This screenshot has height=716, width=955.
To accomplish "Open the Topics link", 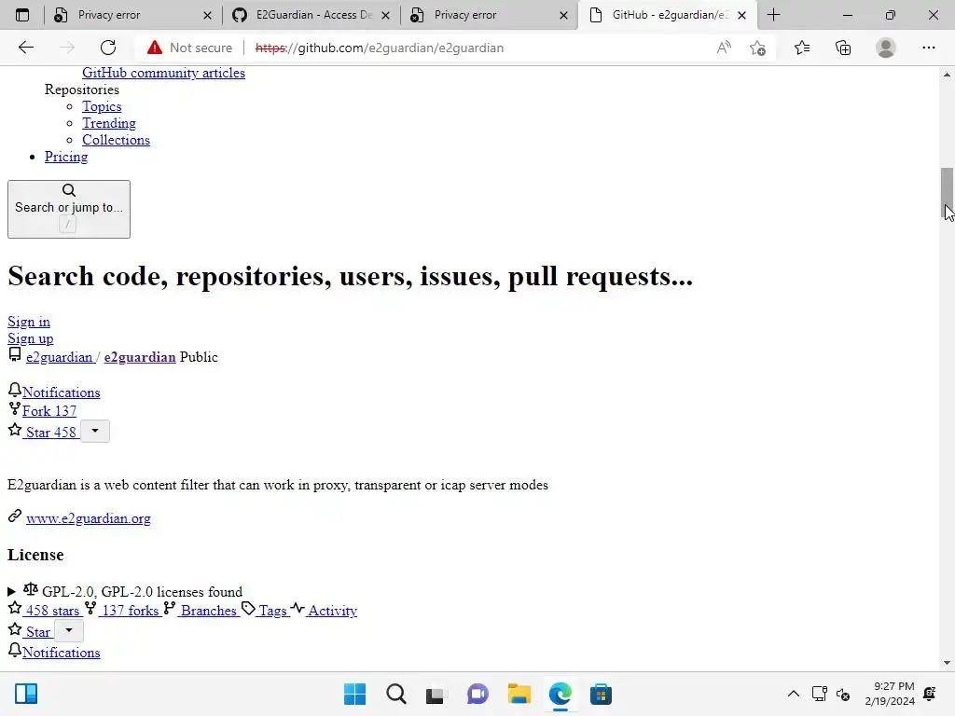I will (x=102, y=106).
